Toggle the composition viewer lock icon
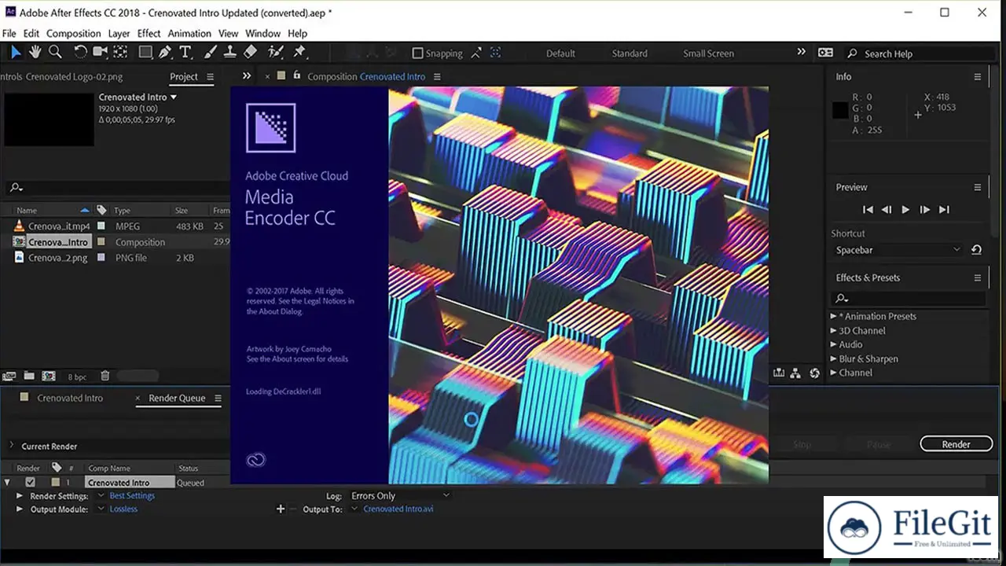The width and height of the screenshot is (1006, 566). point(296,76)
